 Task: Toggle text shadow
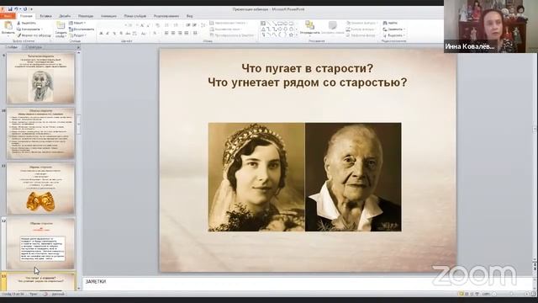[x=121, y=34]
